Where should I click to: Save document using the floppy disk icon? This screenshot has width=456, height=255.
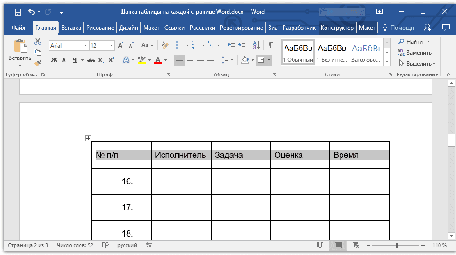(17, 12)
